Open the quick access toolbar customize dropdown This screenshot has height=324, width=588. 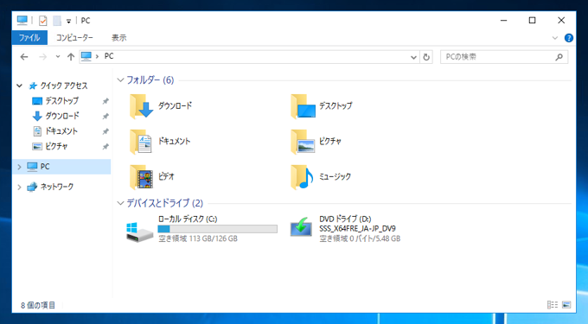point(68,22)
